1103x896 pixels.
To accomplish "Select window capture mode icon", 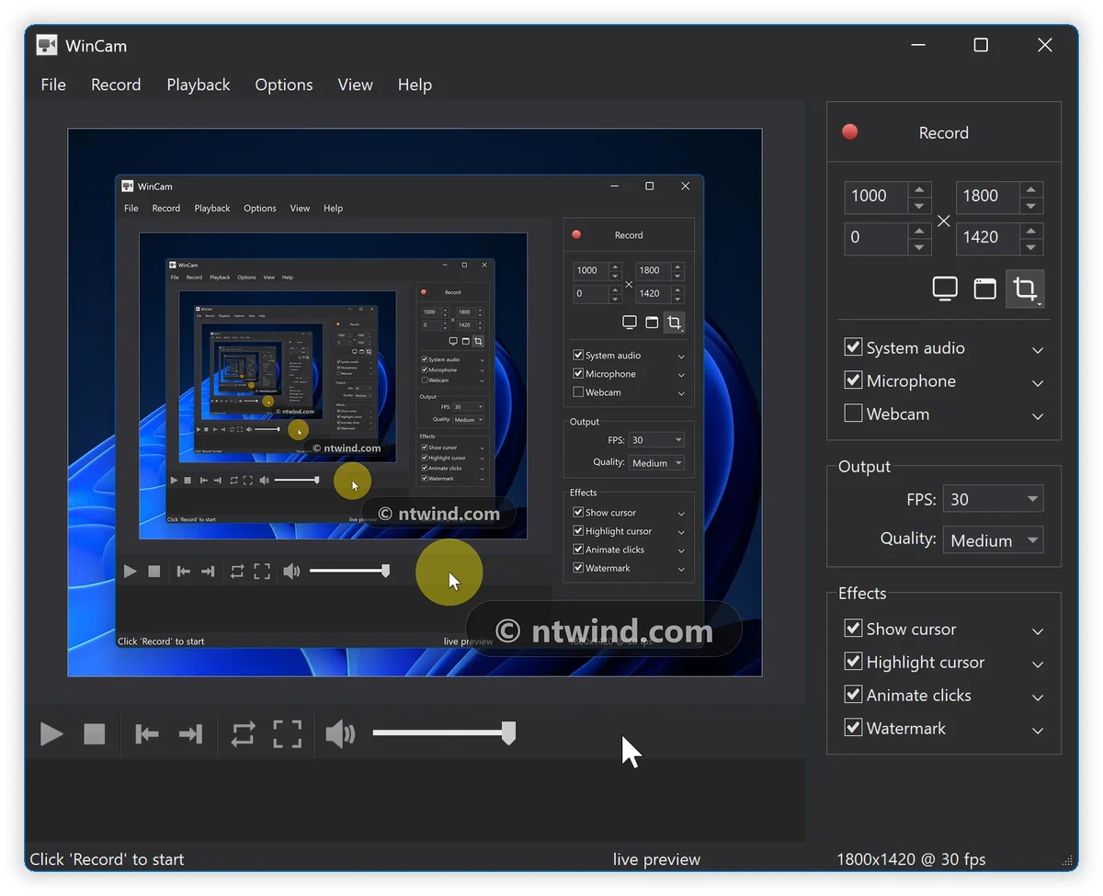I will (984, 289).
